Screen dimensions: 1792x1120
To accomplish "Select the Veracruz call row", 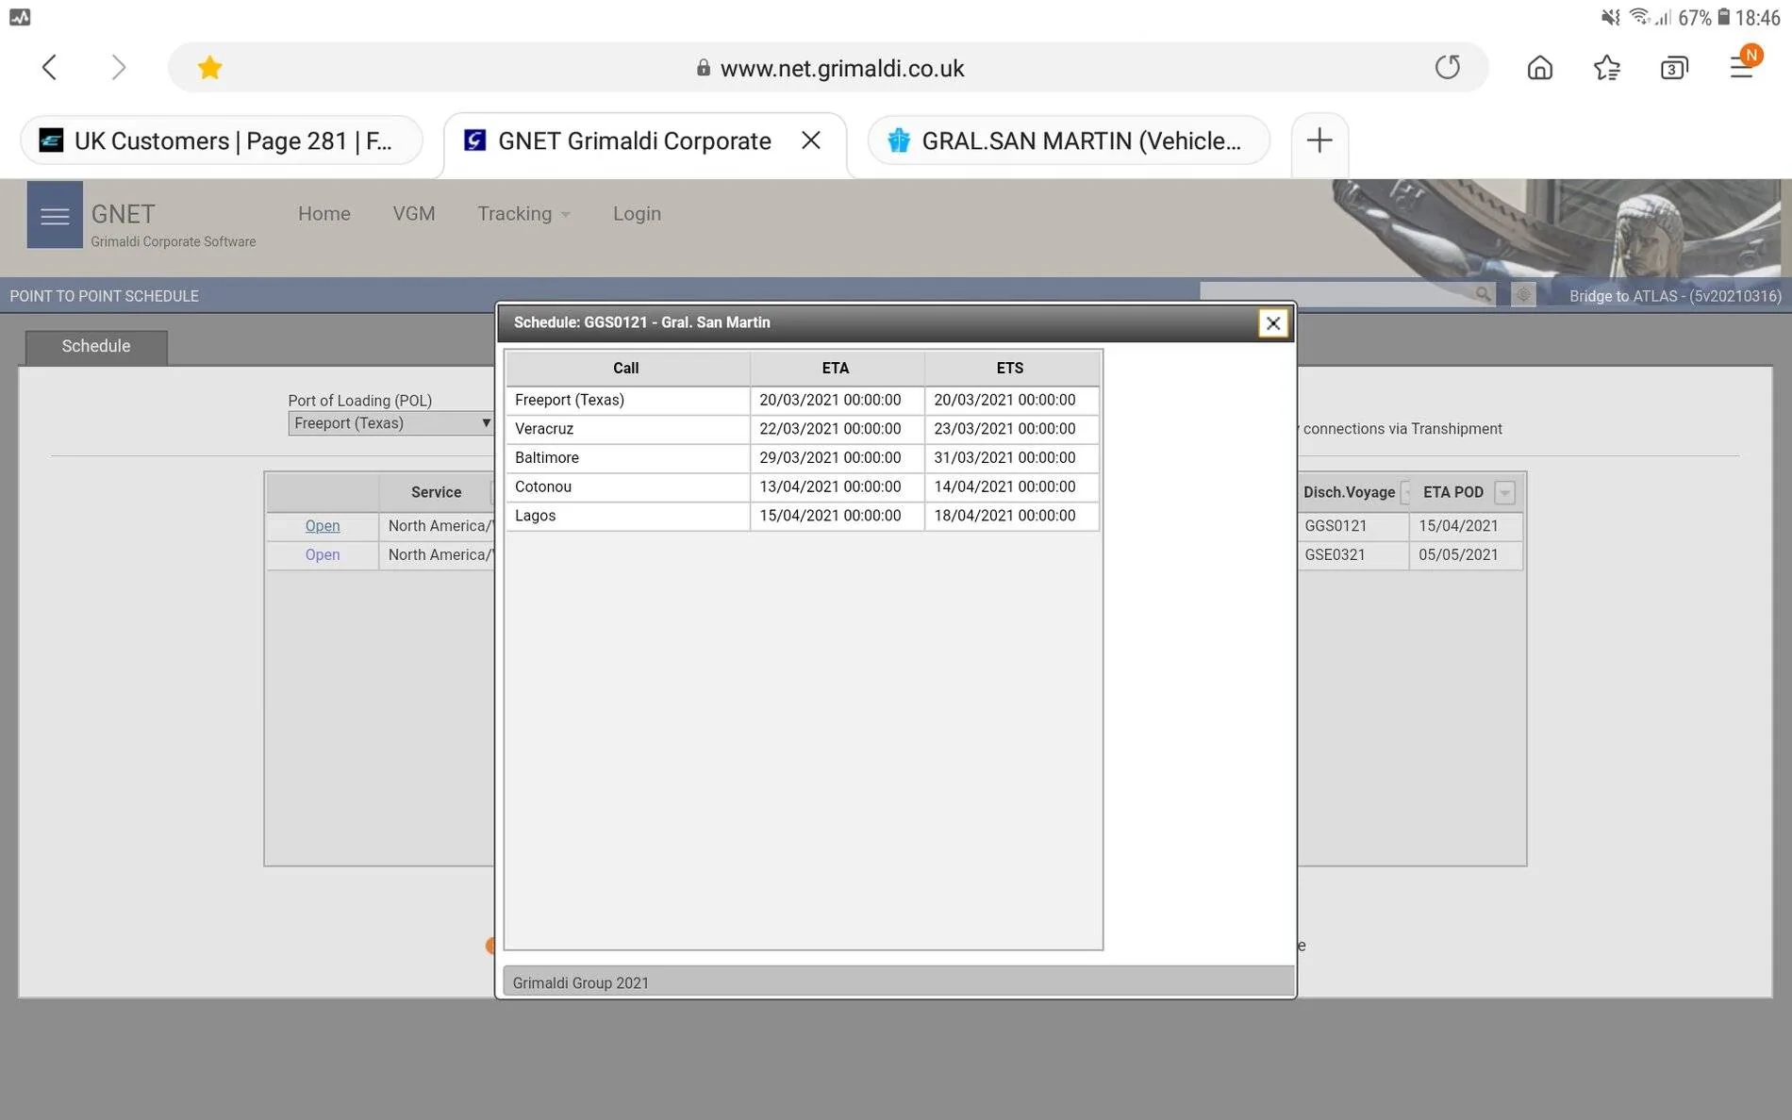I will click(x=803, y=429).
